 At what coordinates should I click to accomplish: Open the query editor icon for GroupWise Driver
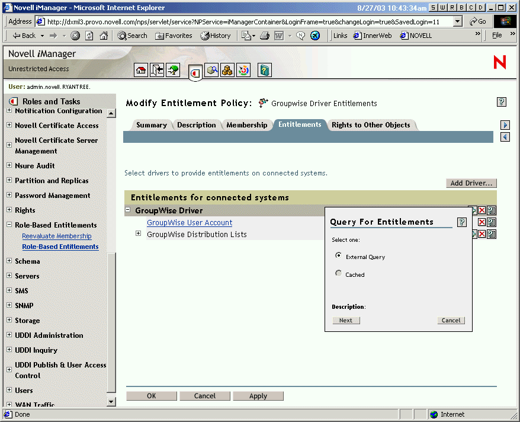tap(490, 210)
